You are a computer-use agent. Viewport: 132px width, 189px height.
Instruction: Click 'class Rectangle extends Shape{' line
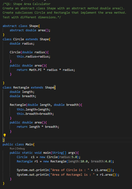coord(29,88)
